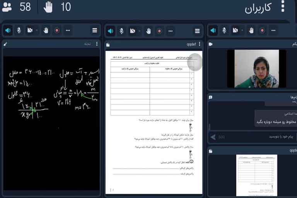The image size is (297, 198).
Task: Raise hand in toolbar above the whiteboard
Action: point(46,30)
